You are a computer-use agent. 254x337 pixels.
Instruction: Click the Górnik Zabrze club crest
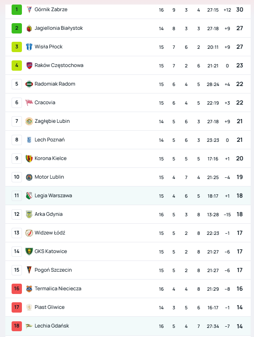29,10
